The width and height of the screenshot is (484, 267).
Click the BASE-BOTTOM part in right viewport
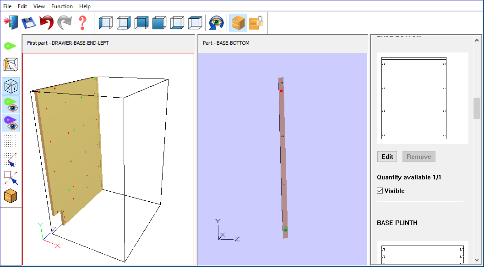283,157
